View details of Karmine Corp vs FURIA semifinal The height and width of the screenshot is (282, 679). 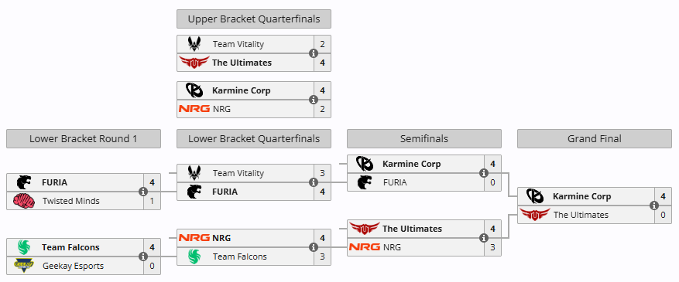click(484, 173)
